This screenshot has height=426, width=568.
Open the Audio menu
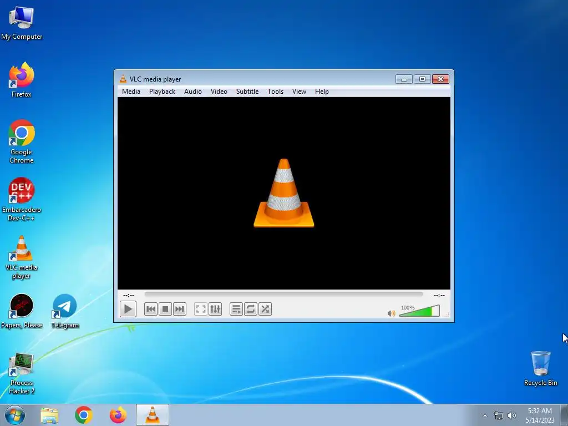(192, 92)
